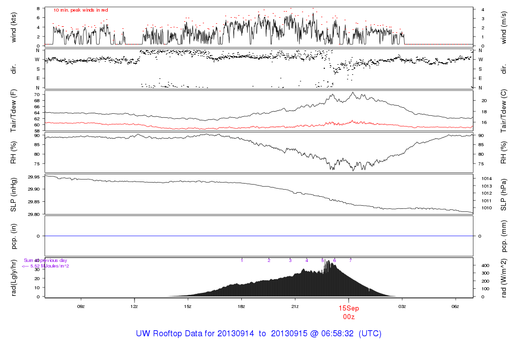Click the 18z time axis label
The image size is (518, 354).
[x=241, y=306]
